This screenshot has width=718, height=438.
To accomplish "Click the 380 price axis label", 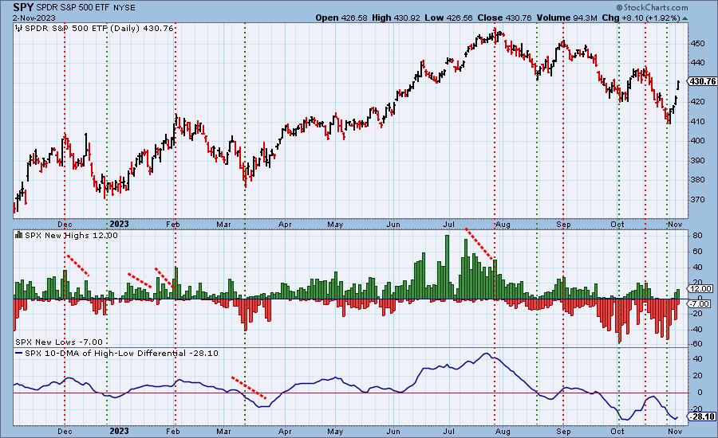I will point(698,180).
